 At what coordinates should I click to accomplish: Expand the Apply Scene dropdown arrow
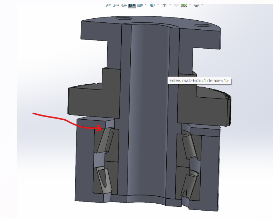coord(190,5)
